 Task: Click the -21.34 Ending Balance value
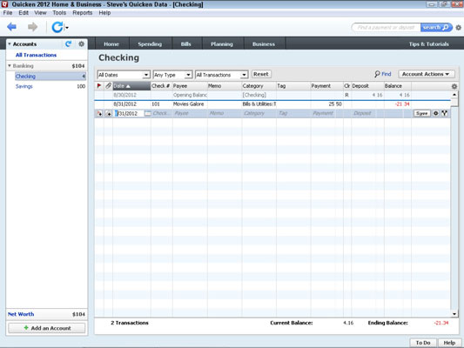(441, 323)
